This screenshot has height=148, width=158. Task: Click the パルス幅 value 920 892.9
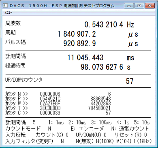click(79, 44)
